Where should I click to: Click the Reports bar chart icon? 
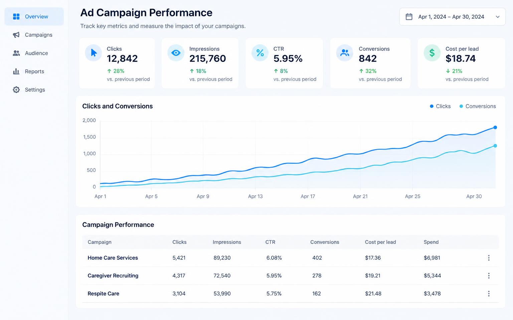16,71
